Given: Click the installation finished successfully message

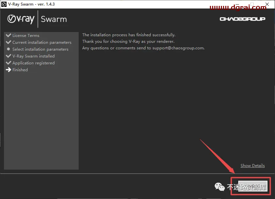Looking at the screenshot, I should [x=129, y=35].
